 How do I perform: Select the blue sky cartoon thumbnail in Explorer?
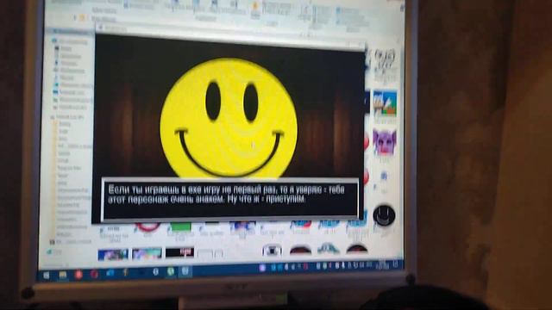point(385,103)
